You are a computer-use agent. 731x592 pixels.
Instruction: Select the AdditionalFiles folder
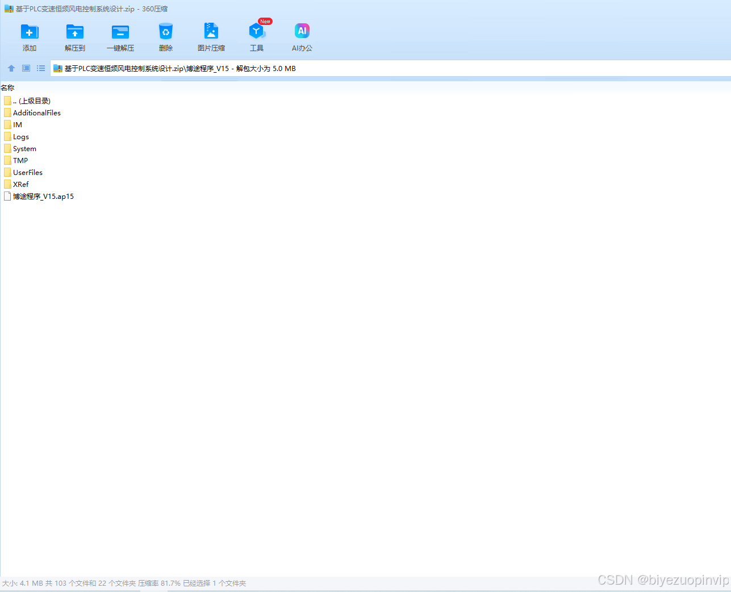click(32, 112)
